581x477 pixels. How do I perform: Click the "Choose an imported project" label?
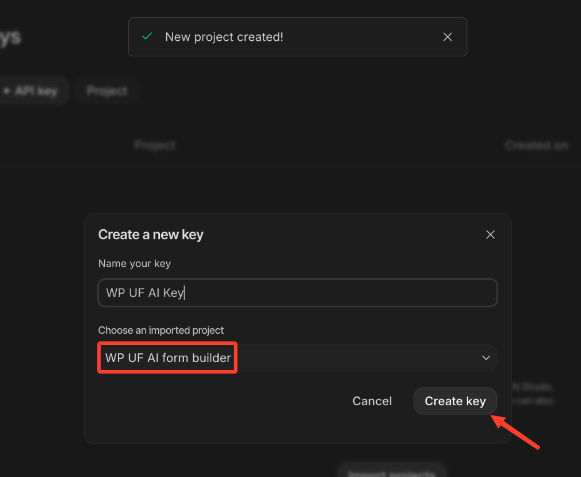[161, 330]
